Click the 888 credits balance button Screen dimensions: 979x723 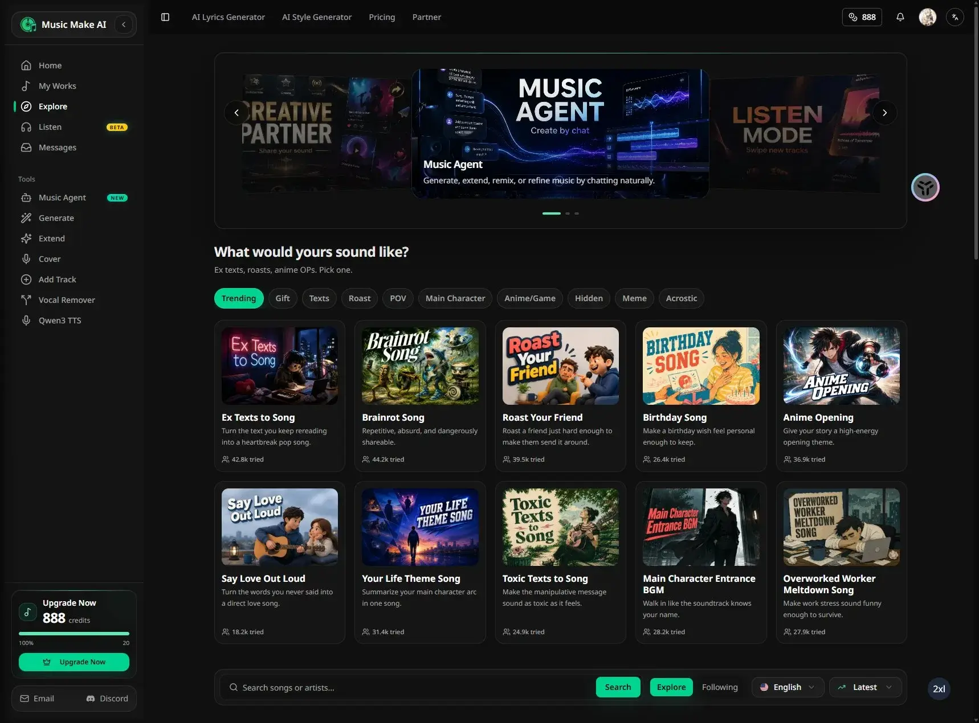click(x=862, y=17)
